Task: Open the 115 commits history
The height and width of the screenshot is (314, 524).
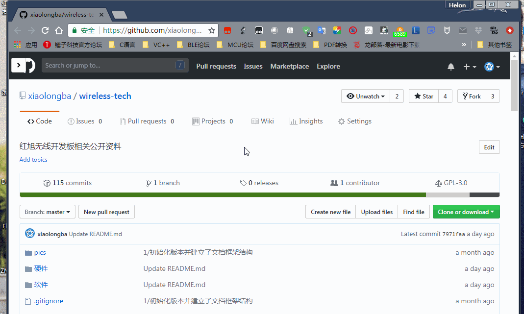Action: click(68, 183)
